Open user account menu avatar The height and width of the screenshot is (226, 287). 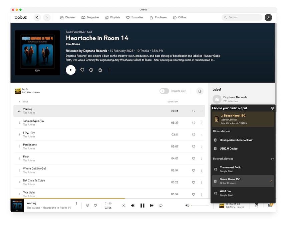(x=268, y=17)
